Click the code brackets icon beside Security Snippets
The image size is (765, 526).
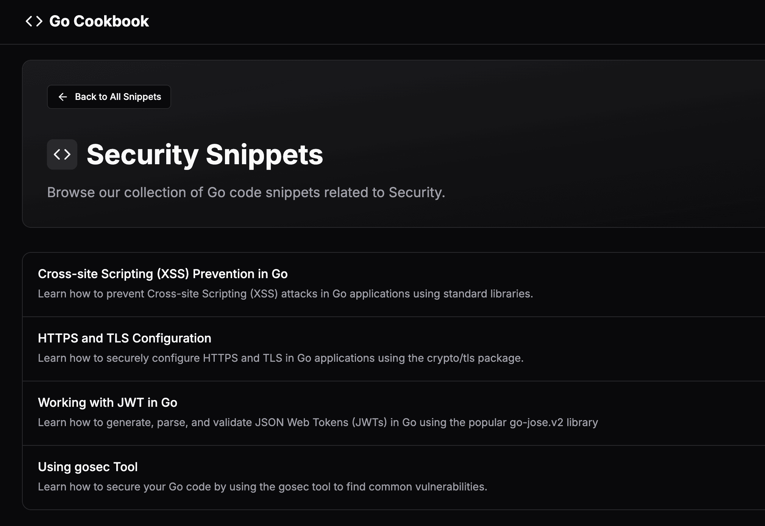(62, 154)
